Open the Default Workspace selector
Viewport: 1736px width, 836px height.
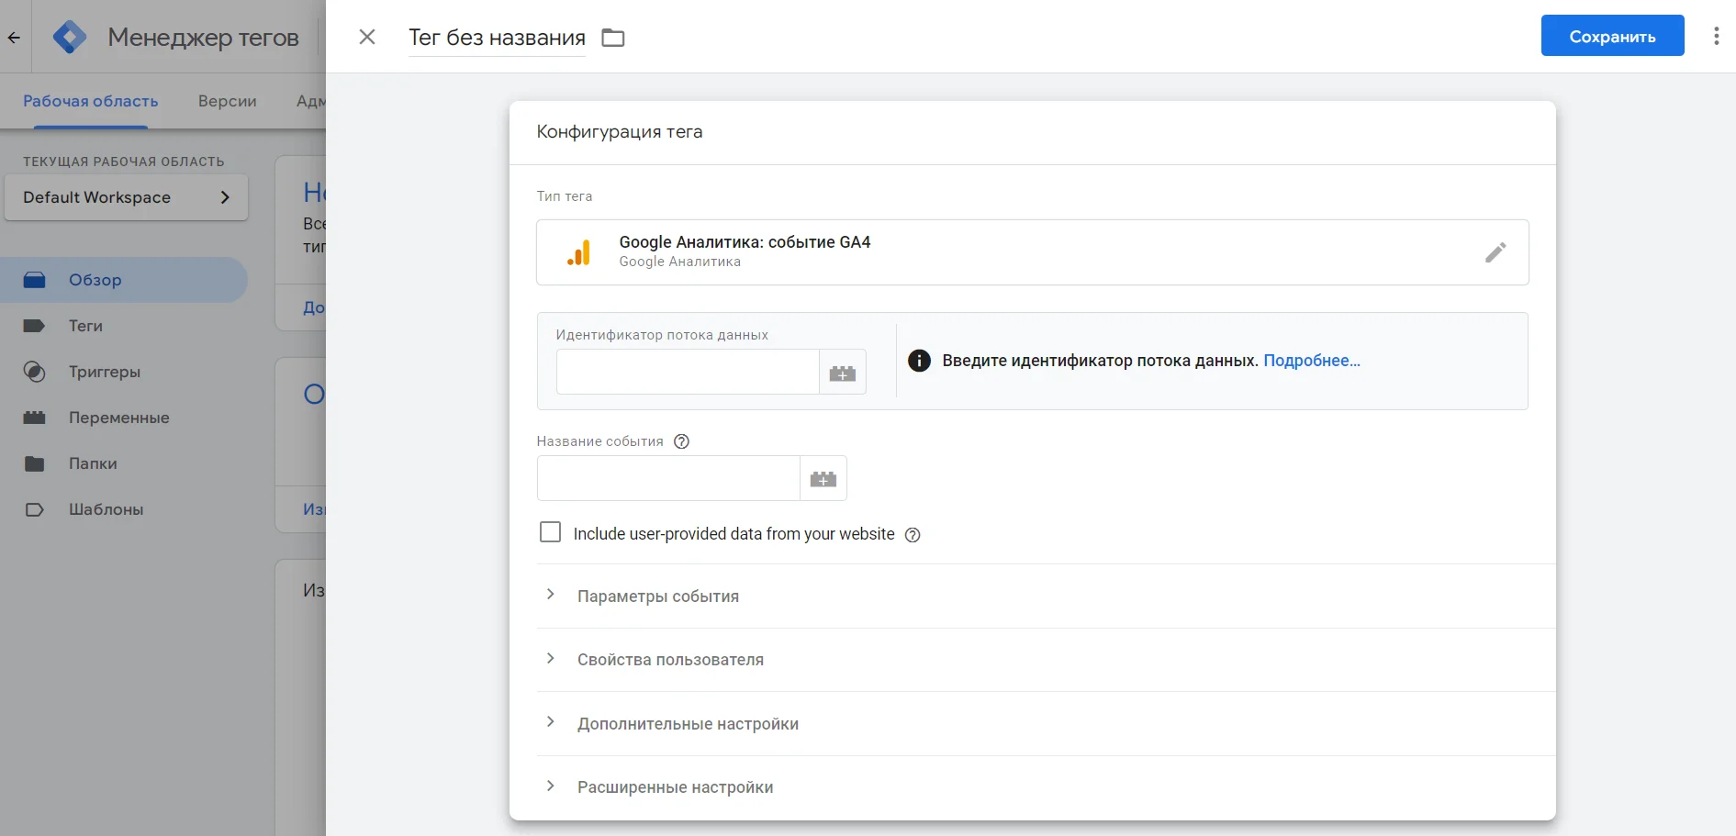point(126,197)
